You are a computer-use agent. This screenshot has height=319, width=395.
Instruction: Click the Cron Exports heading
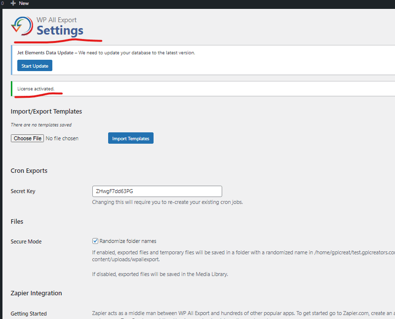29,170
